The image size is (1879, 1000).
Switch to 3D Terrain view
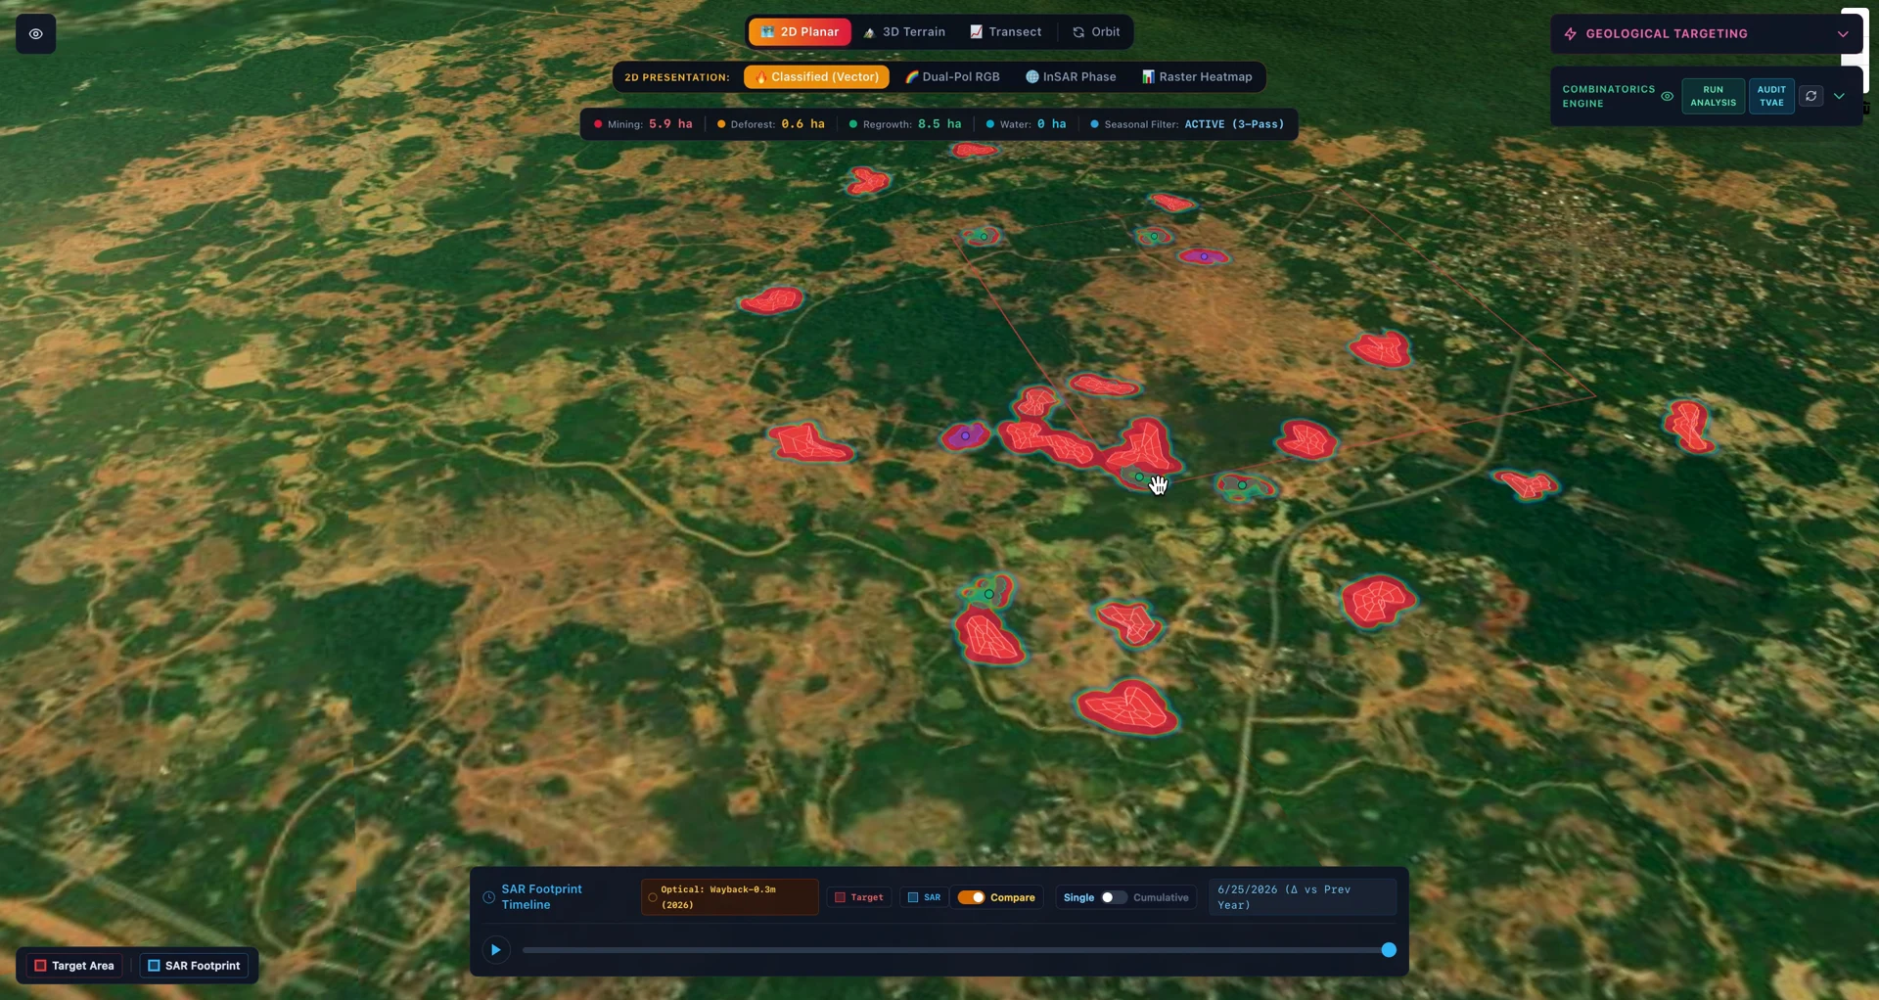click(904, 32)
